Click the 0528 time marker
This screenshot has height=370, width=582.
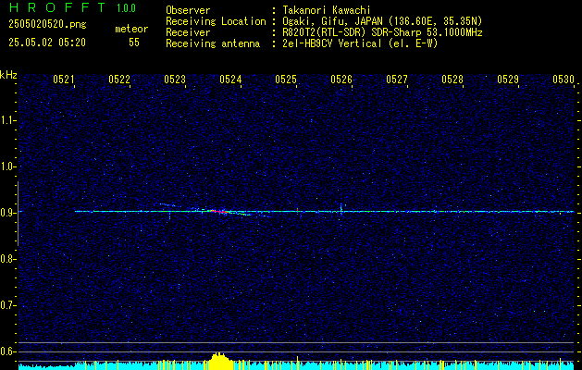pyautogui.click(x=452, y=80)
